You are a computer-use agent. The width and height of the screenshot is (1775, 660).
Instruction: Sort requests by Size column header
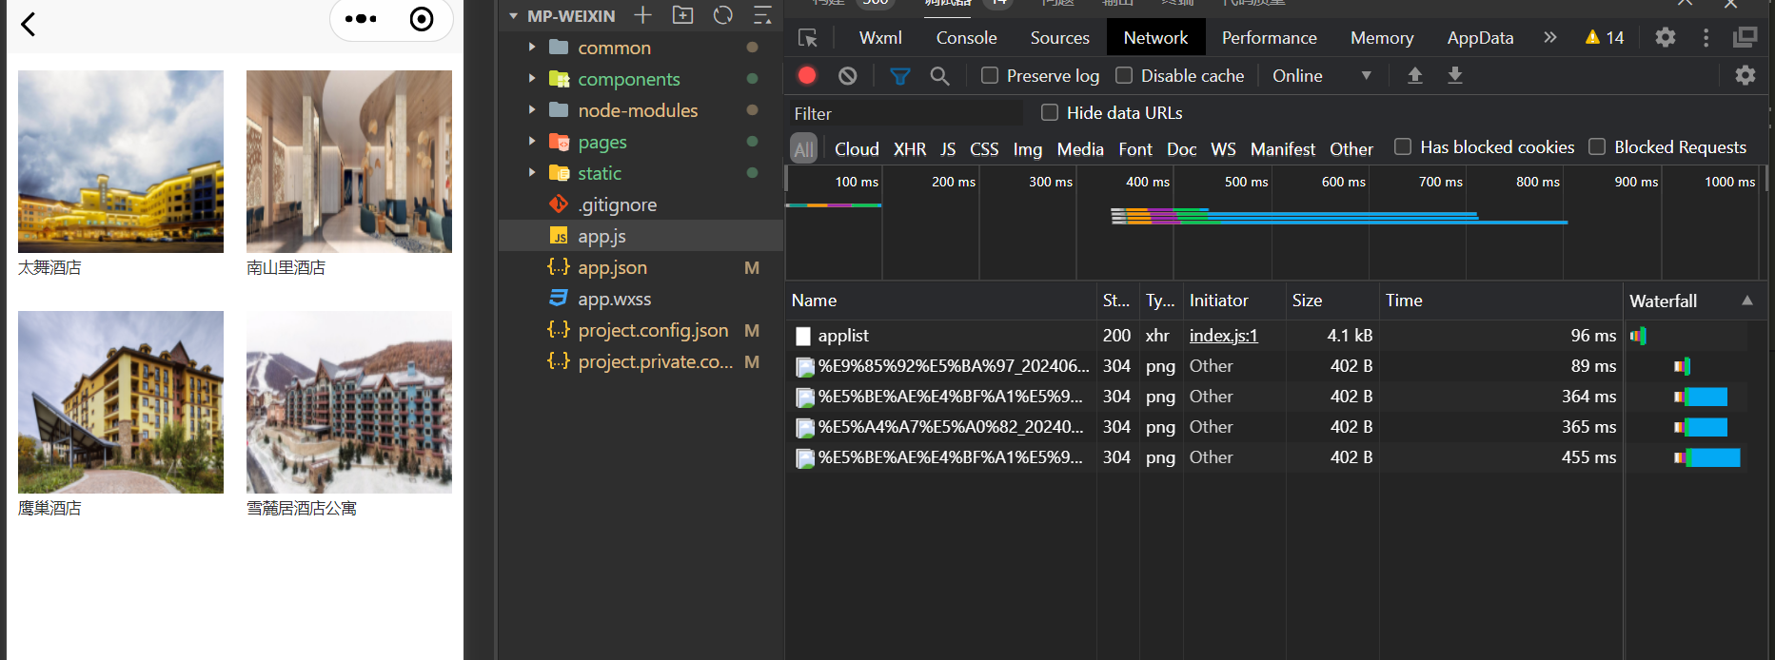pyautogui.click(x=1331, y=301)
